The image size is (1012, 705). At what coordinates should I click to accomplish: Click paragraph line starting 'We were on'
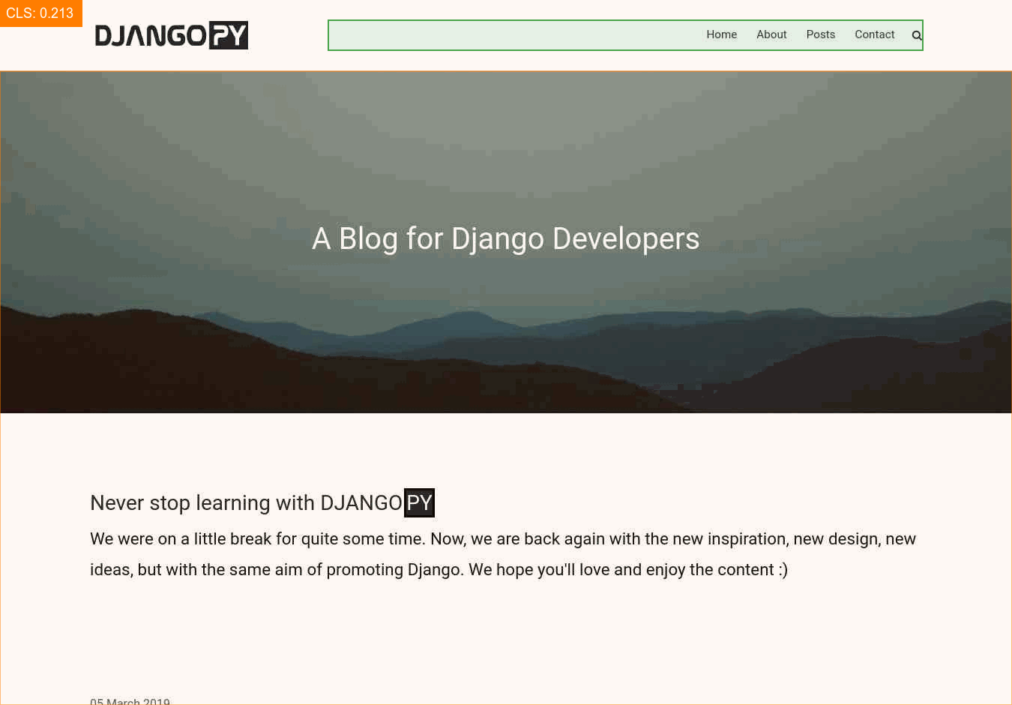point(502,539)
